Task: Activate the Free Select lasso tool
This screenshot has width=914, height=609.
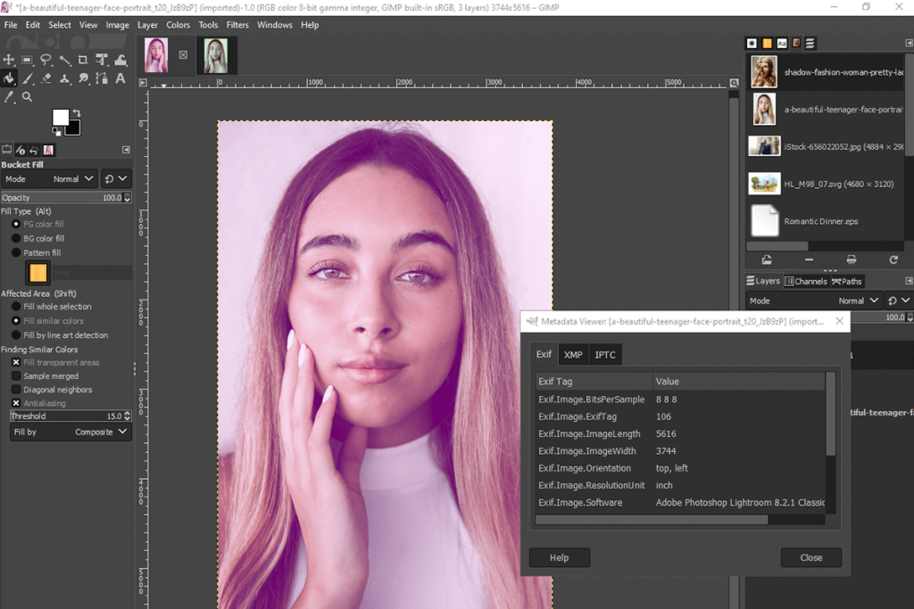Action: pyautogui.click(x=46, y=59)
